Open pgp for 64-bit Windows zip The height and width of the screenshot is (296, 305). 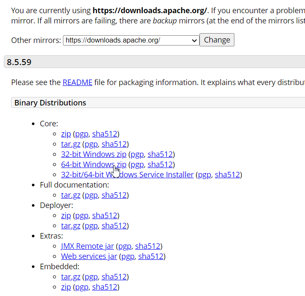tap(137, 165)
